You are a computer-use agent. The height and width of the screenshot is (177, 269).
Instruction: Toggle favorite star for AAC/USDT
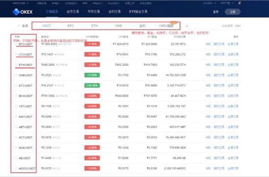[x=16, y=117]
